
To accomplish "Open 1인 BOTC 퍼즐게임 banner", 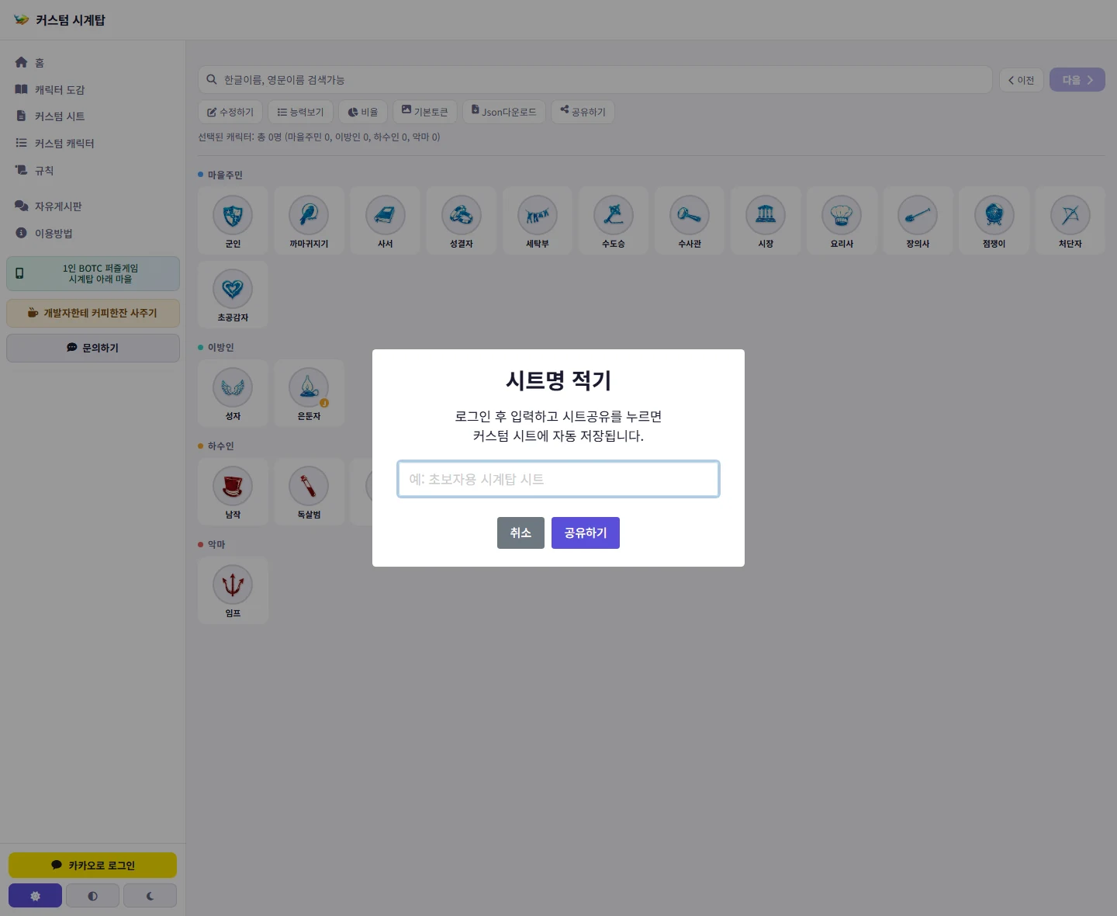I will tap(93, 273).
